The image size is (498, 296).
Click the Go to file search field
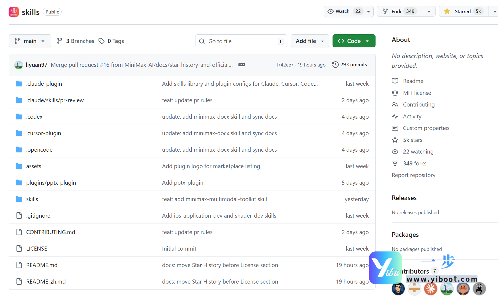point(241,41)
